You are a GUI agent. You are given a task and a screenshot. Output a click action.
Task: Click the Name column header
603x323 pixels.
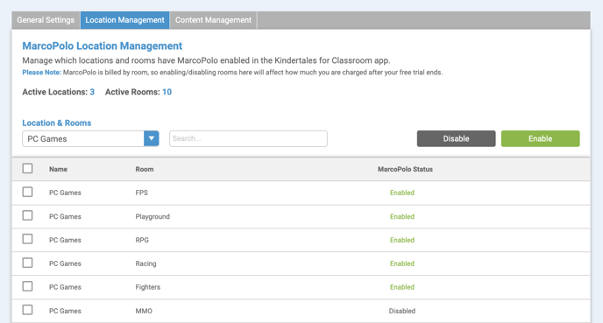coord(58,169)
